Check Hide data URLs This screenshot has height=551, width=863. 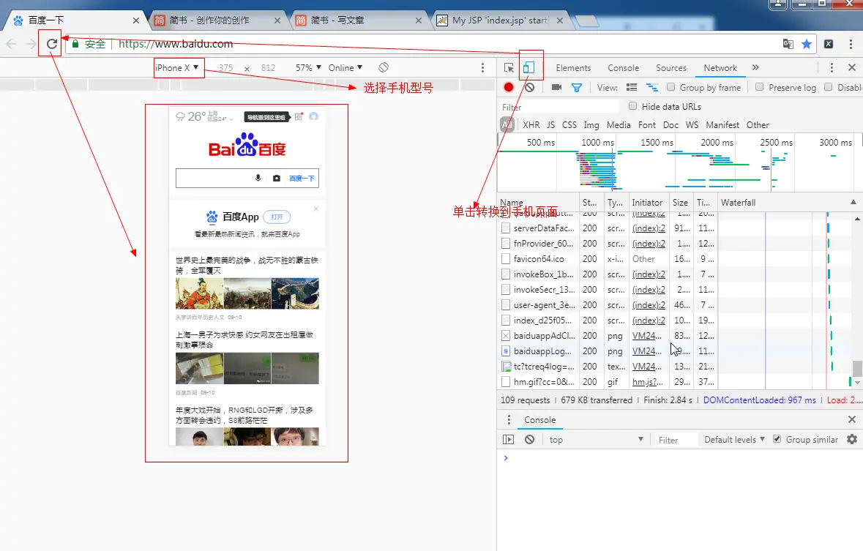633,105
